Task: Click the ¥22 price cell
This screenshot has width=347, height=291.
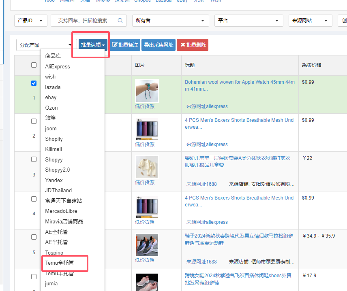Action: pyautogui.click(x=307, y=158)
